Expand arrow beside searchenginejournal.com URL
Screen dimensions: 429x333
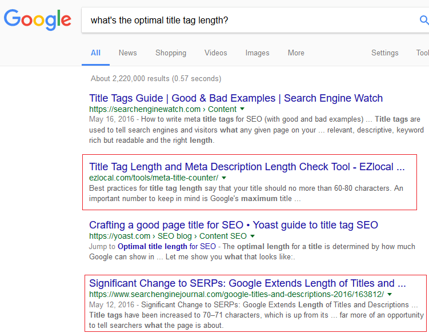(390, 294)
